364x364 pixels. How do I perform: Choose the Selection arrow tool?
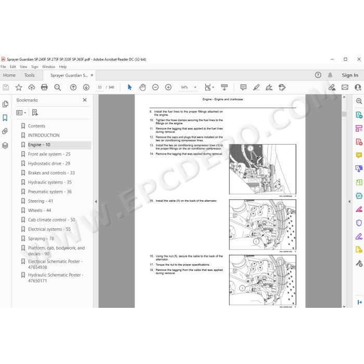[129, 87]
